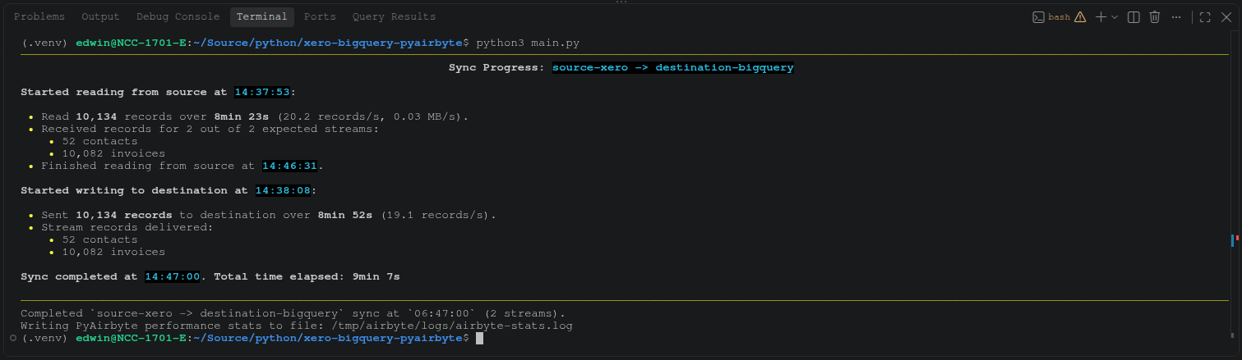Switch to the Output tab
The height and width of the screenshot is (360, 1242).
[x=100, y=16]
